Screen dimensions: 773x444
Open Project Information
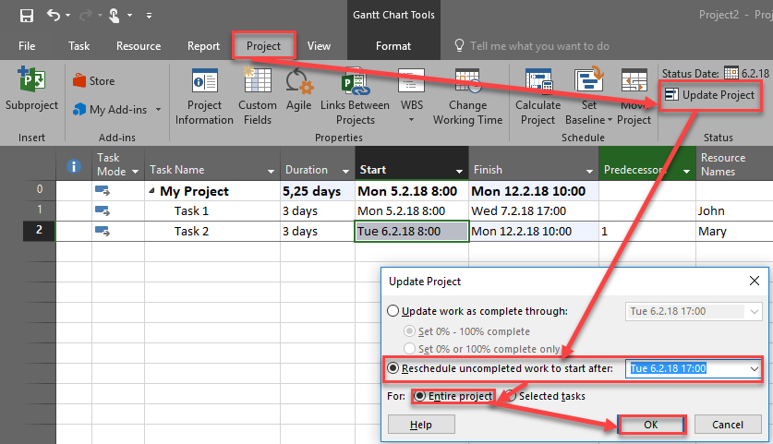coord(204,82)
